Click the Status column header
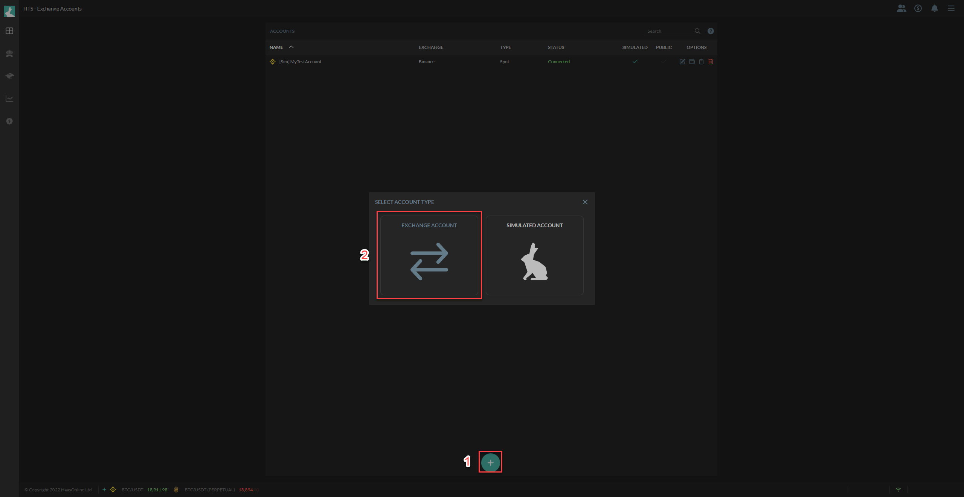The width and height of the screenshot is (964, 497). click(556, 47)
